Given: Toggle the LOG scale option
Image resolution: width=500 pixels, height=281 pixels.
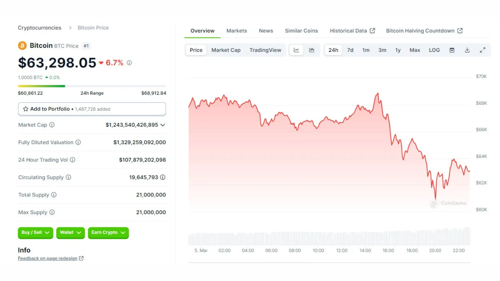Looking at the screenshot, I should [434, 50].
